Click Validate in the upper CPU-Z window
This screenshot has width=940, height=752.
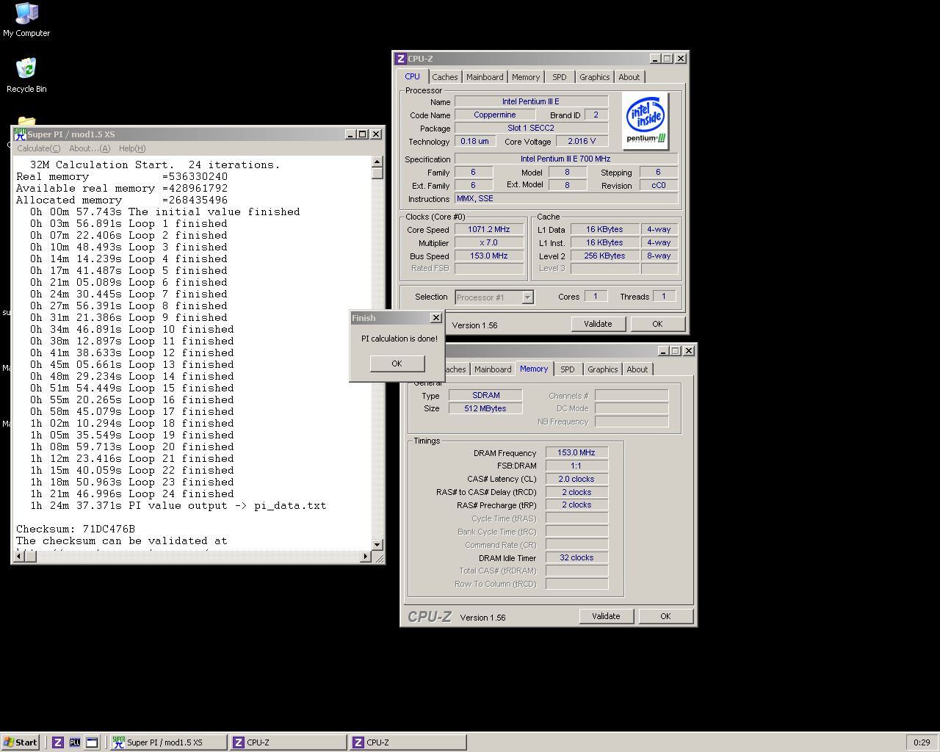tap(598, 324)
